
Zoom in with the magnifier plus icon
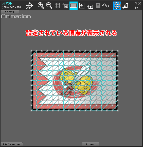tap(41, 6)
